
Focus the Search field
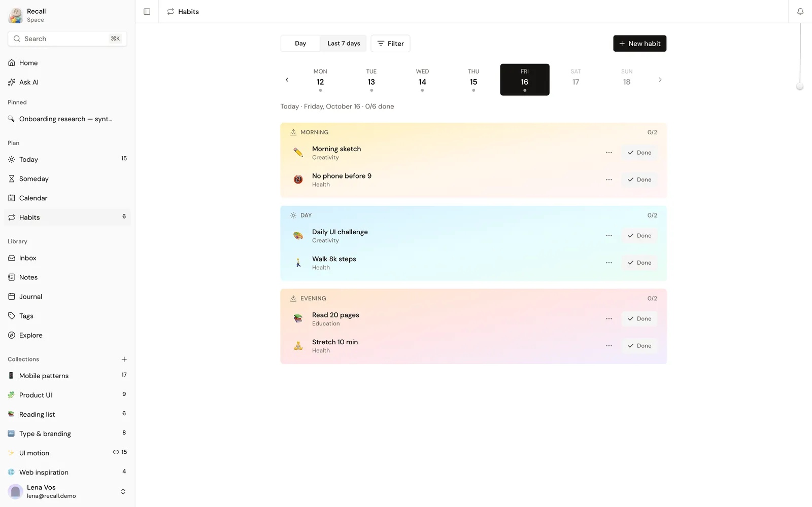(x=67, y=39)
